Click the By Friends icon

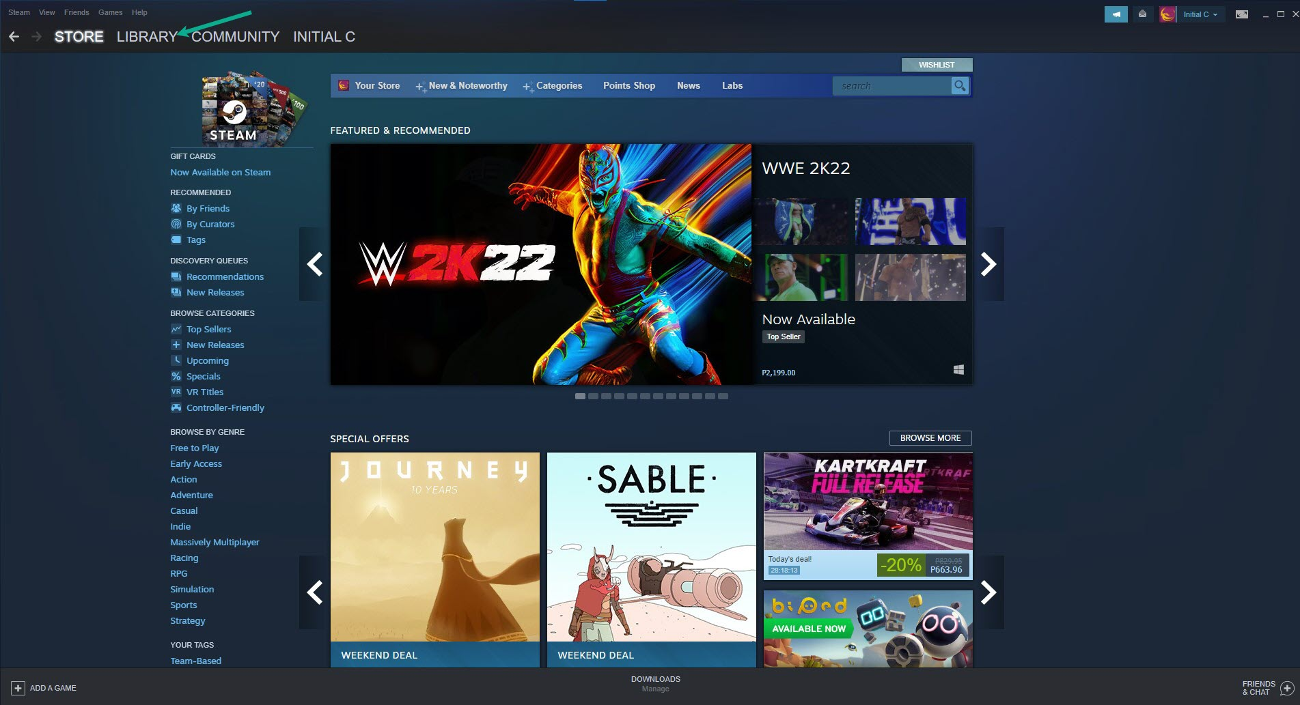click(x=176, y=208)
